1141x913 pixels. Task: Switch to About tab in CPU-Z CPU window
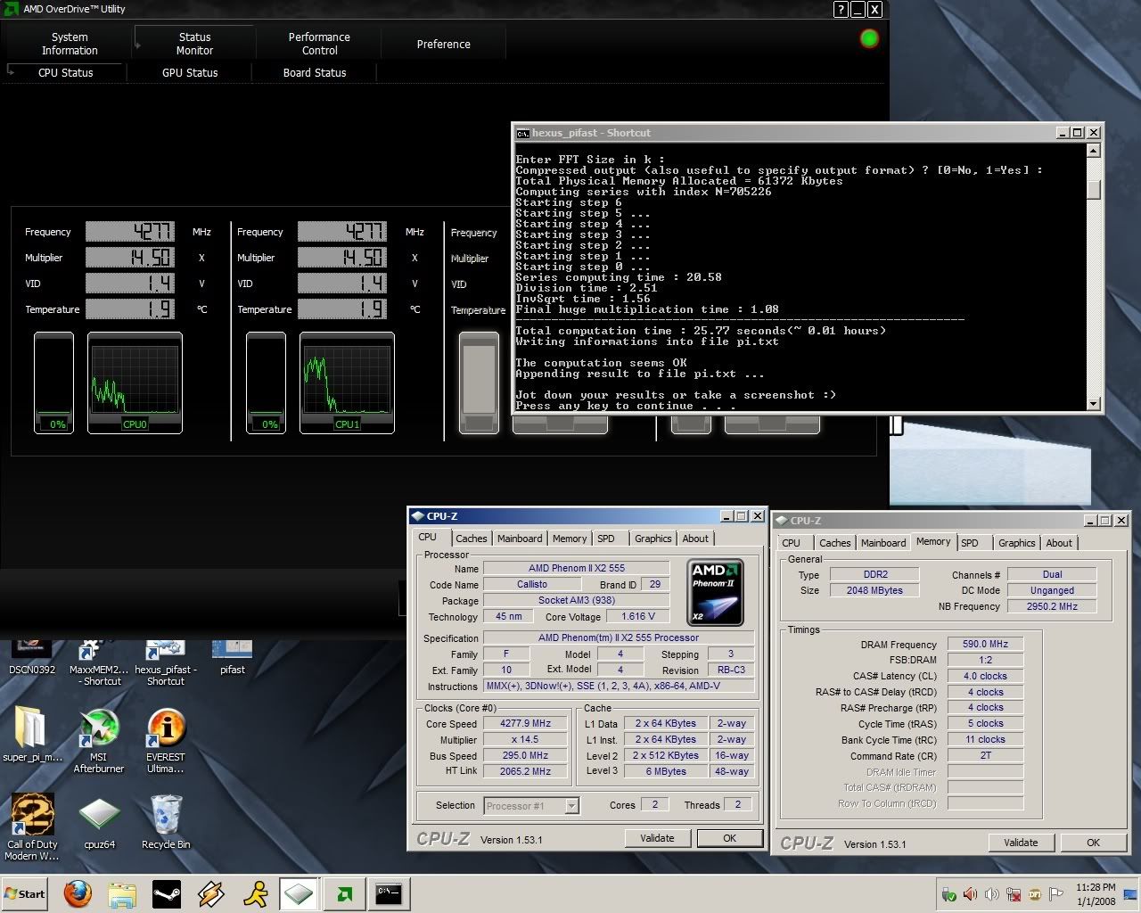tap(695, 539)
